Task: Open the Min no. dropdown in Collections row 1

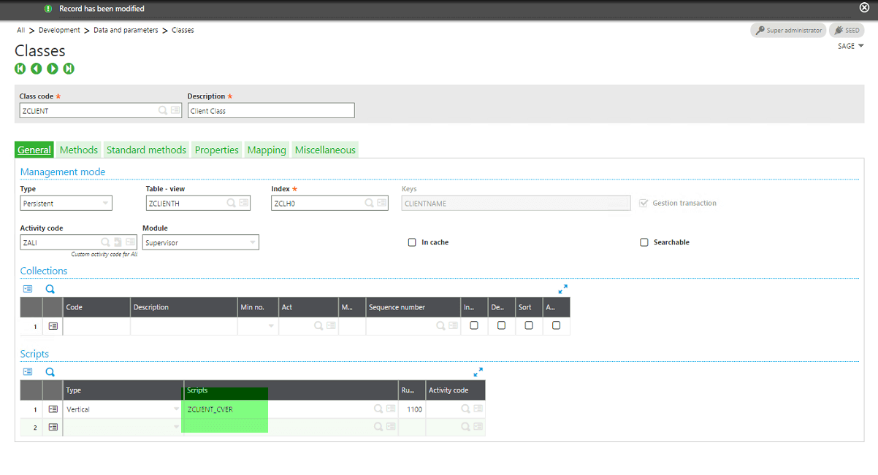Action: pos(271,326)
